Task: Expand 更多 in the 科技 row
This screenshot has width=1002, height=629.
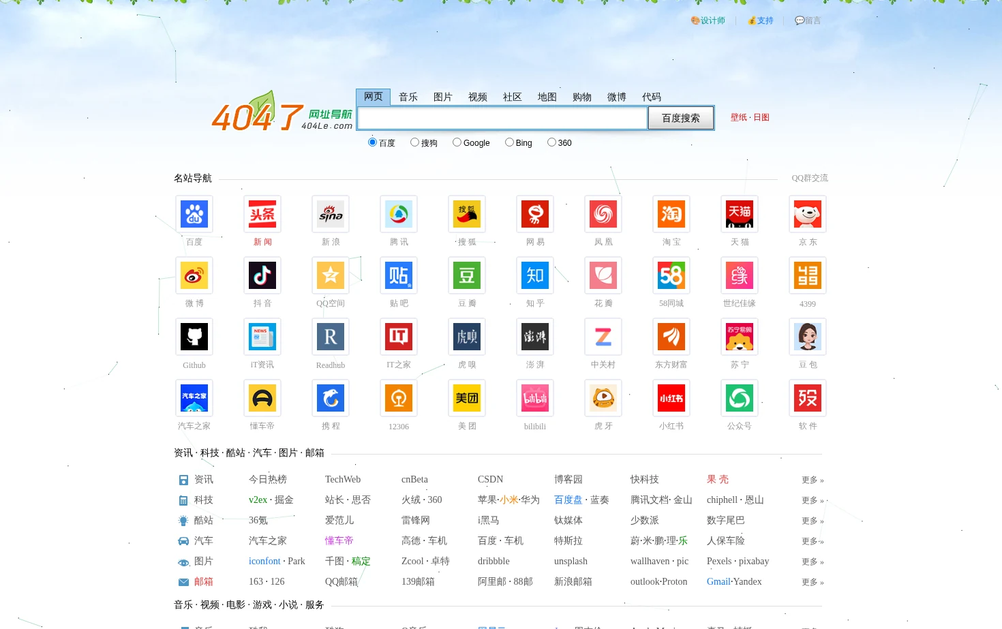Action: [813, 500]
